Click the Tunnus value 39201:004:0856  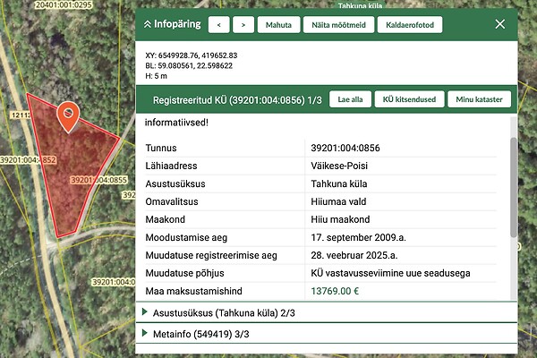point(345,148)
